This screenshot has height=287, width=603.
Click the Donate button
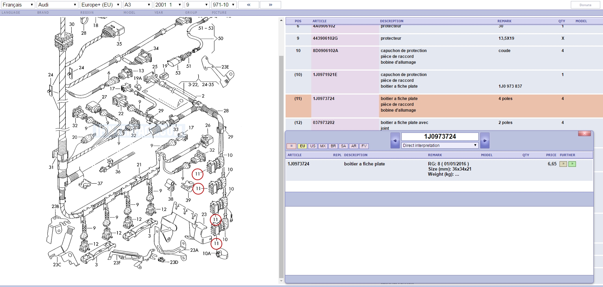click(585, 5)
